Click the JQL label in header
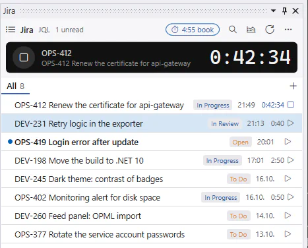Screen dimensions: 308x248 (44, 30)
